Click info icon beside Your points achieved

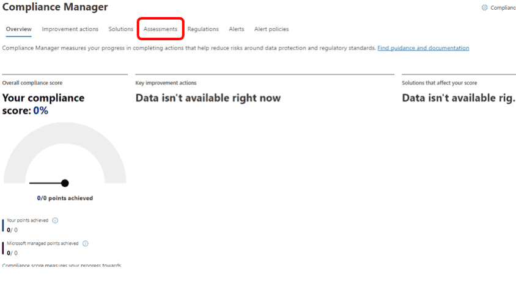[x=55, y=220]
